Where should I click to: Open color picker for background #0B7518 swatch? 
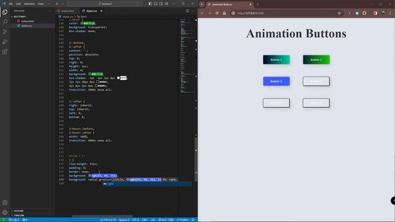pos(89,74)
